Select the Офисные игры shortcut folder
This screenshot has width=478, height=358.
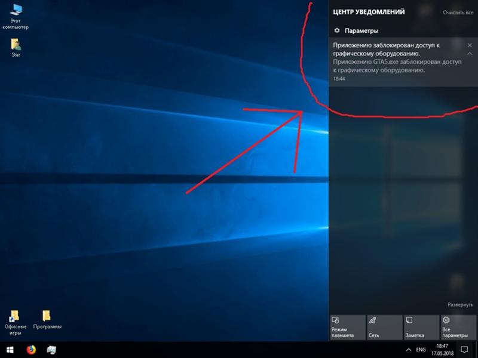click(16, 323)
